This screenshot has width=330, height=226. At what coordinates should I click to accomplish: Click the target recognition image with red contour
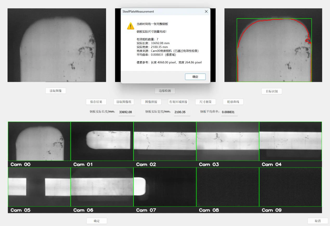(273, 45)
